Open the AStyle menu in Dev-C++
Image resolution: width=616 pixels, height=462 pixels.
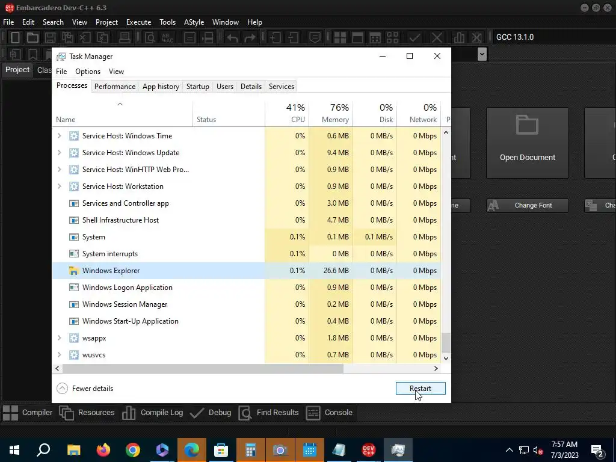point(194,22)
